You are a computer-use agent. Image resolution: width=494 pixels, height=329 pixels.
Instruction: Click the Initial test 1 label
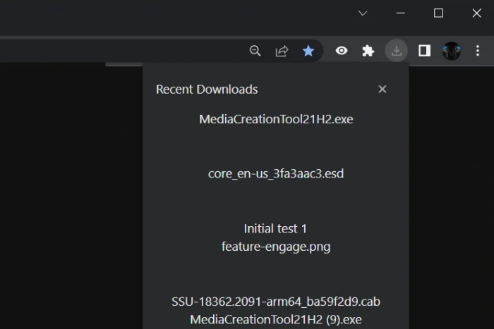[275, 229]
